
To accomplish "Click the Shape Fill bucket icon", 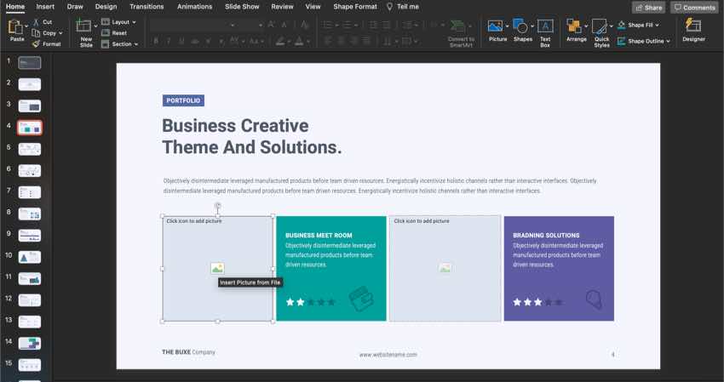I will coord(622,25).
